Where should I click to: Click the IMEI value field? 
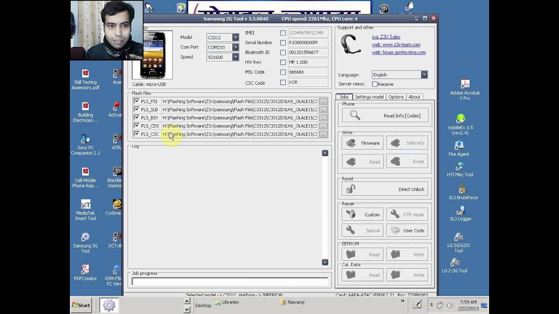(307, 33)
